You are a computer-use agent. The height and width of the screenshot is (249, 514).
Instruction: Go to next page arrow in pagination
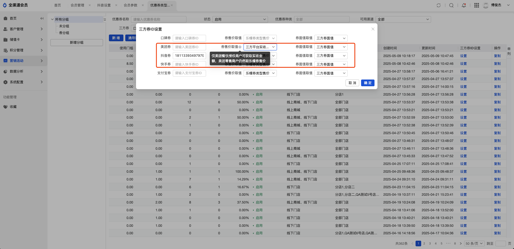pos(461,243)
